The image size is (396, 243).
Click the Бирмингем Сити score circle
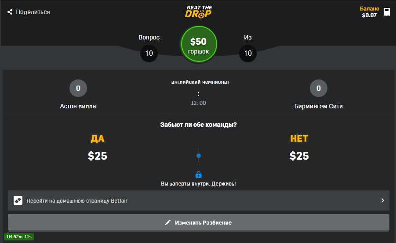pos(319,88)
